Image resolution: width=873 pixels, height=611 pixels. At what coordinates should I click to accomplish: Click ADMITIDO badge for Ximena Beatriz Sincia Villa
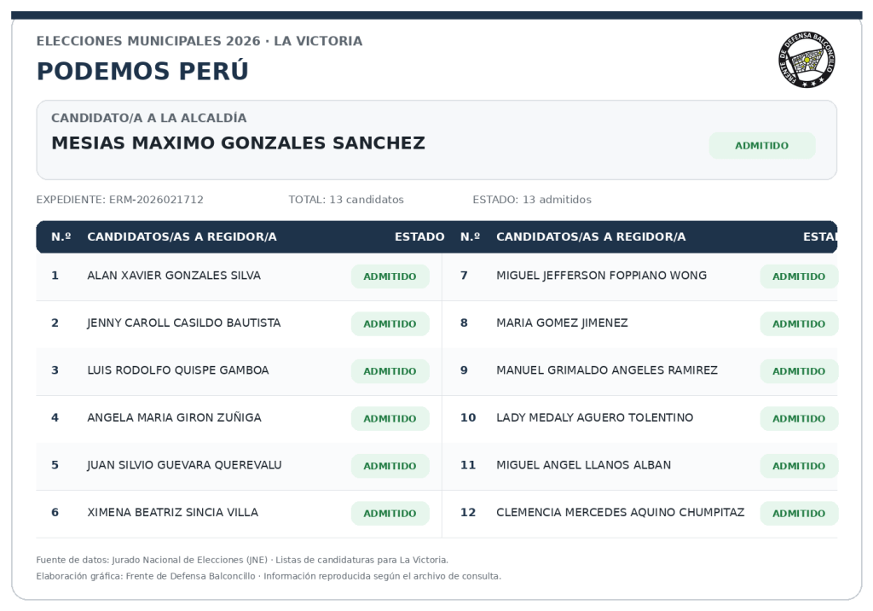390,514
